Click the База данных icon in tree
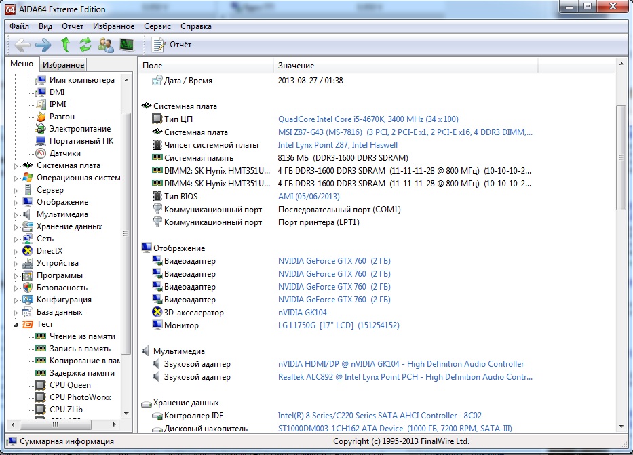Image resolution: width=633 pixels, height=455 pixels. click(27, 312)
